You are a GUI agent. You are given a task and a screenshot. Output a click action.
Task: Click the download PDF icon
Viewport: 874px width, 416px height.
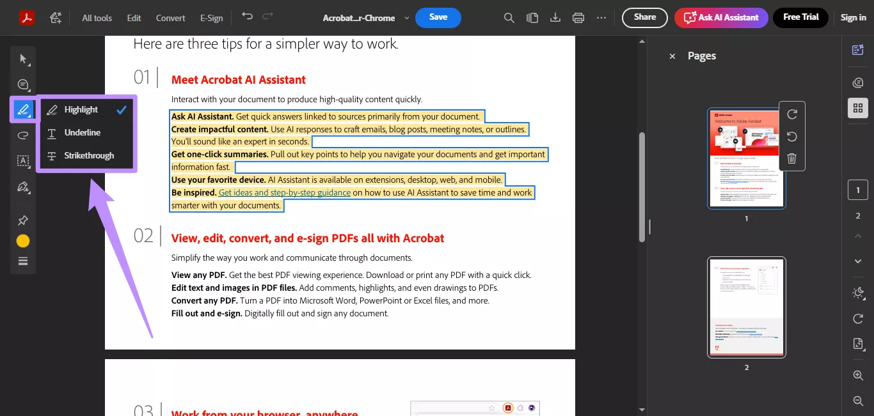tap(555, 17)
